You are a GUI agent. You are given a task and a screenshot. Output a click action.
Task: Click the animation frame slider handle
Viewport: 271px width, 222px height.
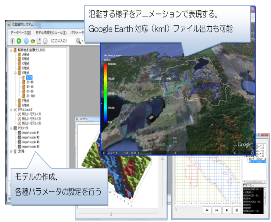tap(176, 209)
